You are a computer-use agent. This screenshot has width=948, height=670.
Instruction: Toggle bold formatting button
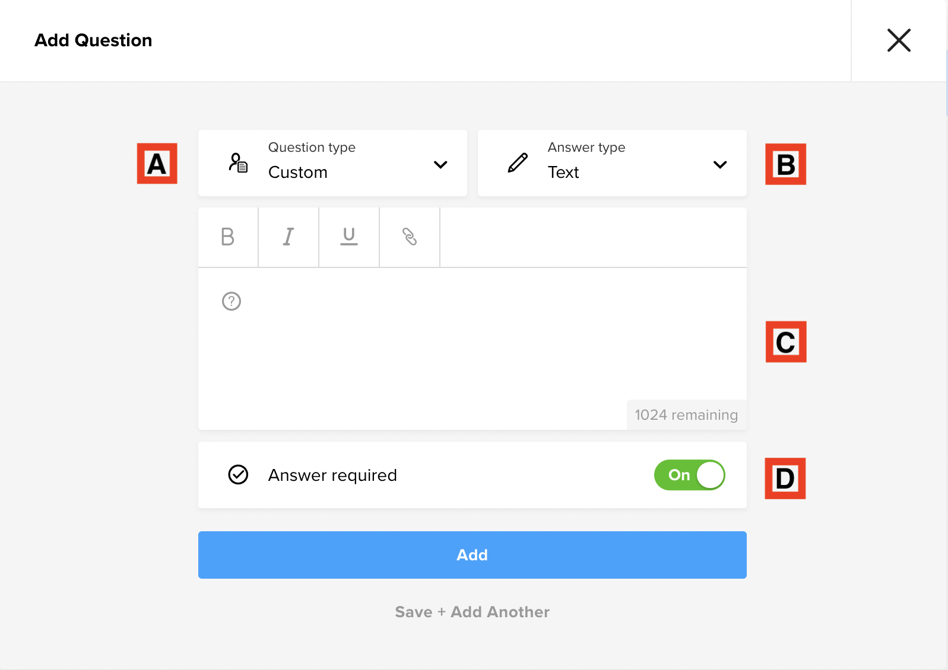click(x=228, y=237)
